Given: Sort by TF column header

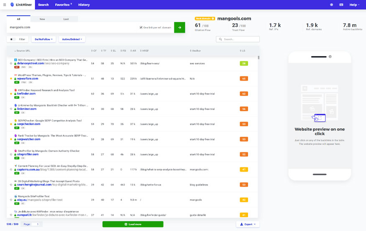Looking at the screenshot, I should 104,51.
